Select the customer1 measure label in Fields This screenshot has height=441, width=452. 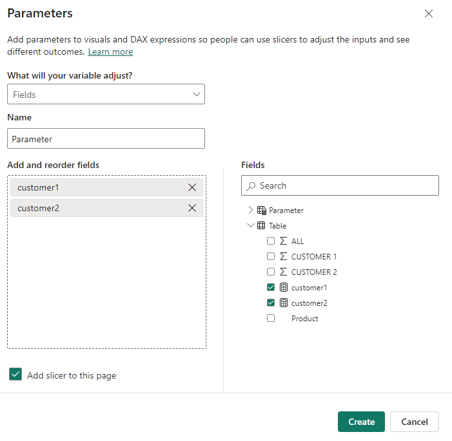point(309,288)
